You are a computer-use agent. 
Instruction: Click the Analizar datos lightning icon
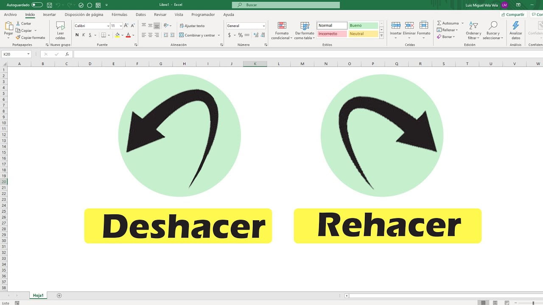516,26
